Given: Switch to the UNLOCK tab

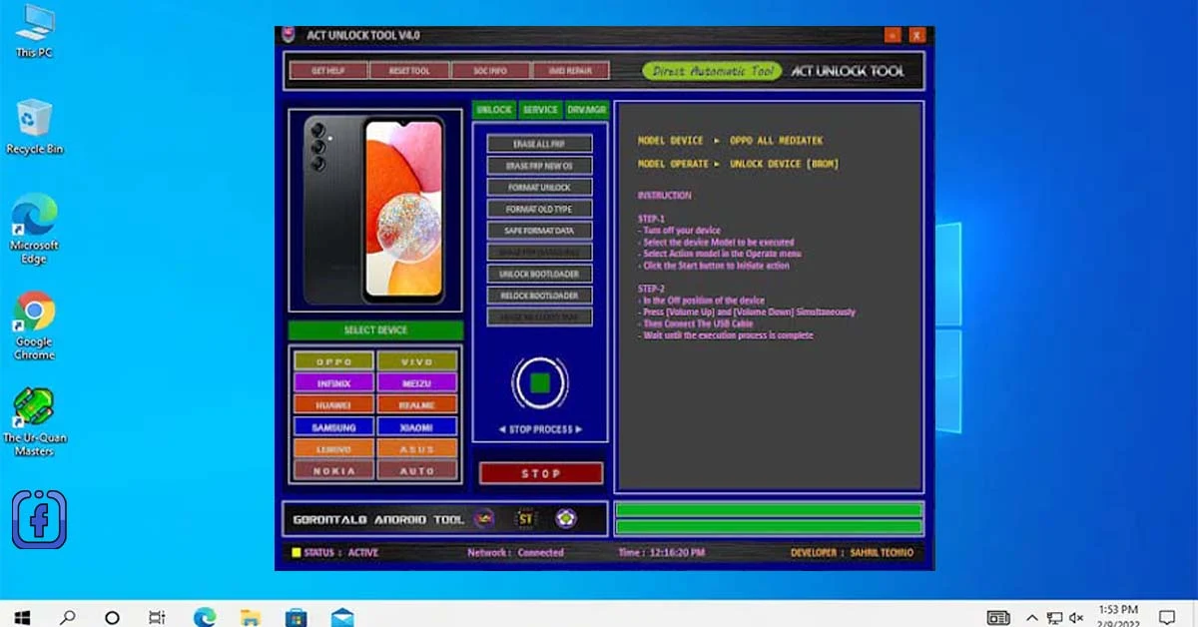Looking at the screenshot, I should coord(494,110).
